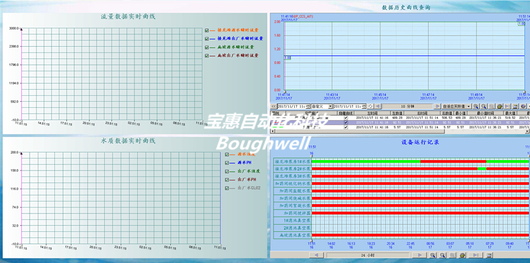
Task: Click zoom-out icon on equipment record toolbar
Action: click(x=443, y=255)
